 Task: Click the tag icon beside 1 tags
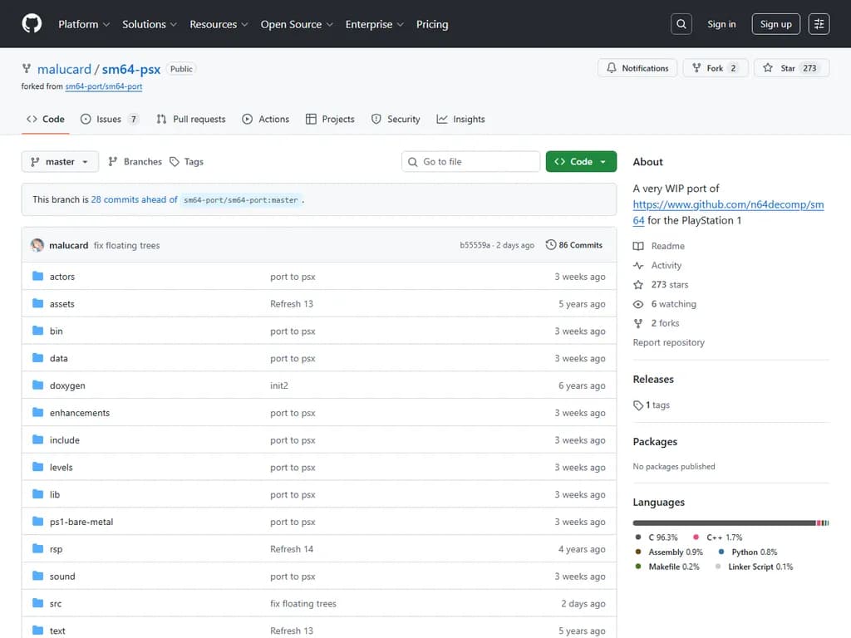coord(638,405)
